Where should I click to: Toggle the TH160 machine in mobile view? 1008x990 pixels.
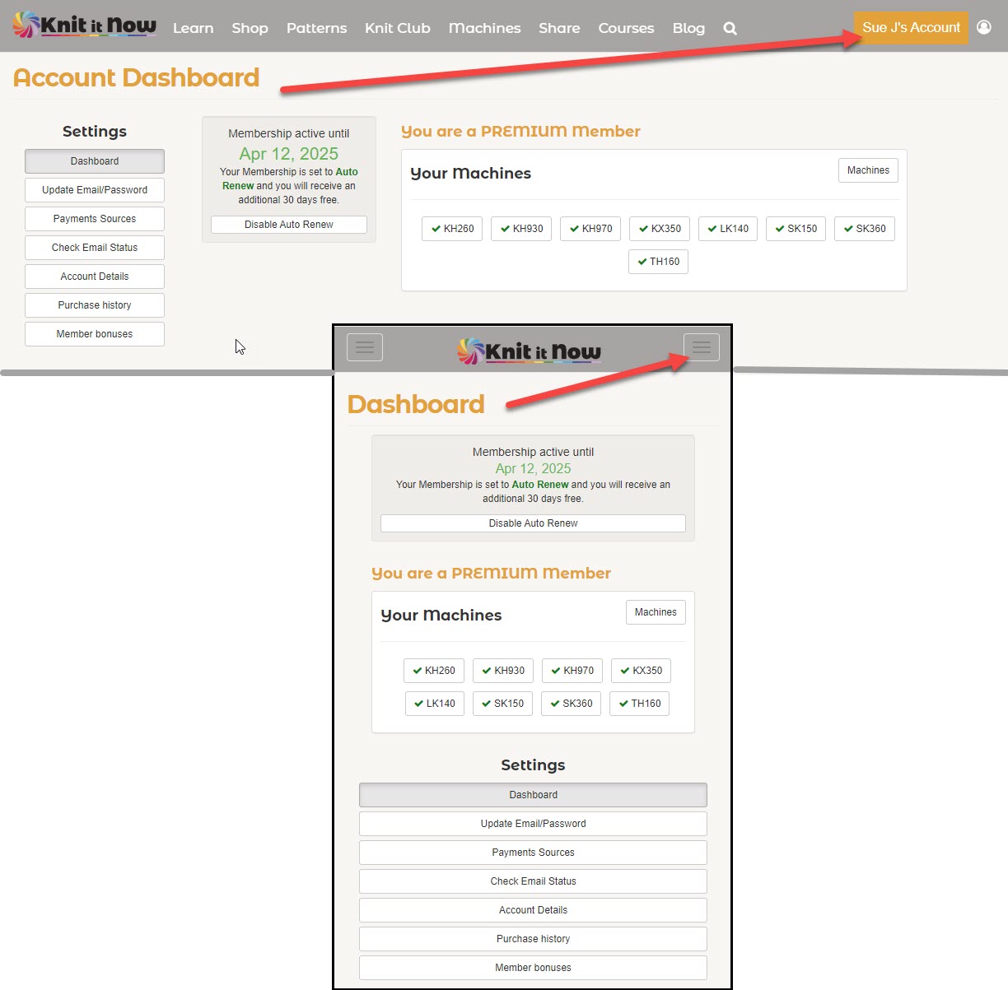click(x=640, y=704)
